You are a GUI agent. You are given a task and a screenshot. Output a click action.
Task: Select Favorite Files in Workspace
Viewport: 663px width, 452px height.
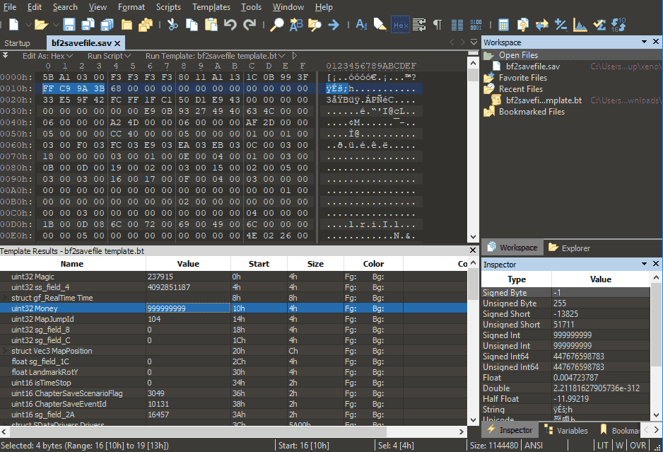tap(522, 78)
